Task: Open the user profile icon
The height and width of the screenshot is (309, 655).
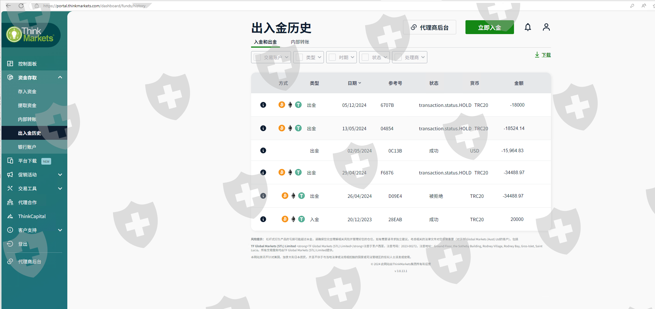Action: (546, 27)
